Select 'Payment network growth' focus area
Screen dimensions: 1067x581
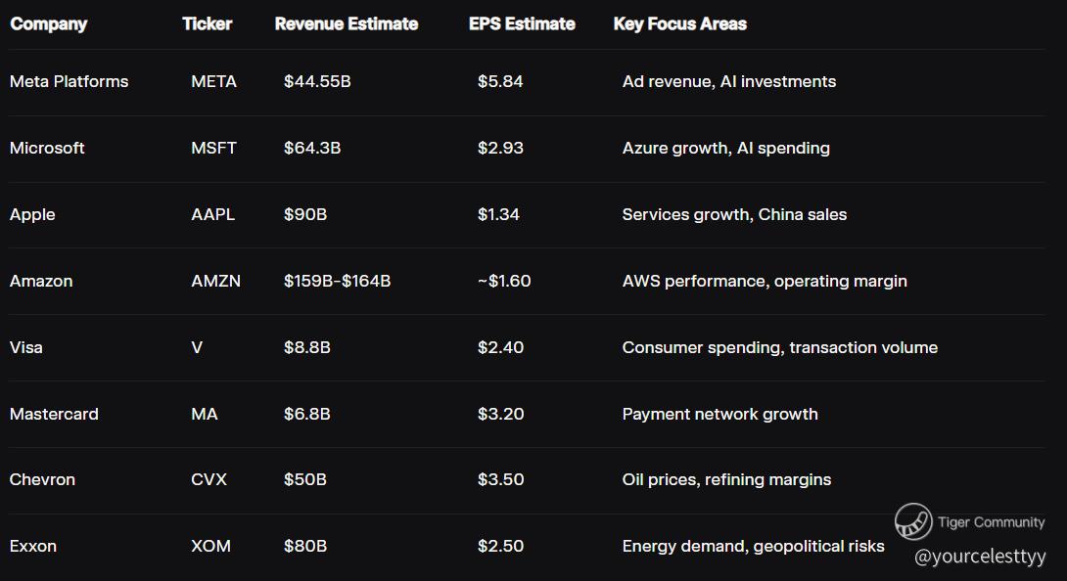pos(719,414)
